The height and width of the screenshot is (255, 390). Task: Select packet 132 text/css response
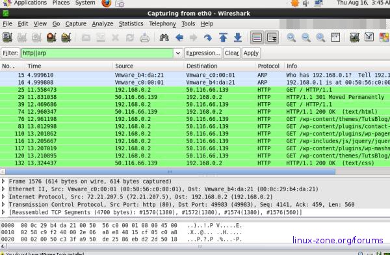[x=195, y=163]
